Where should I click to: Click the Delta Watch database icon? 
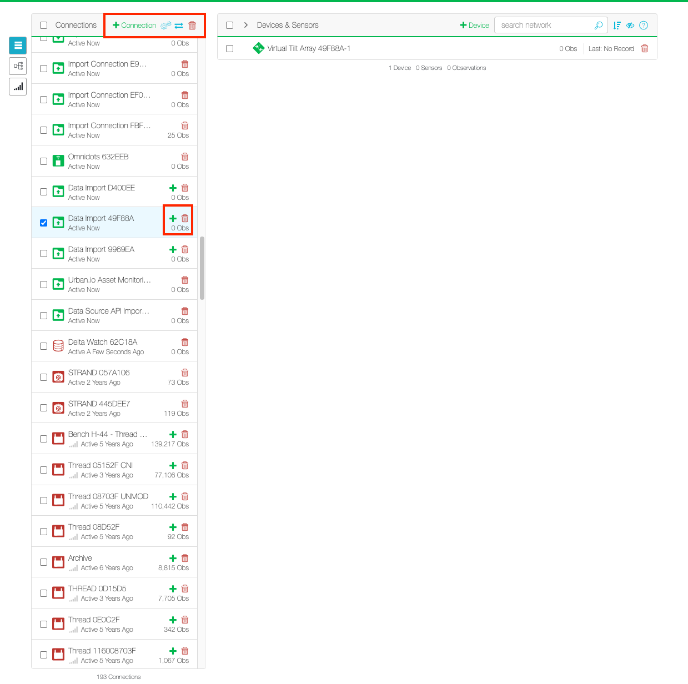pos(58,346)
